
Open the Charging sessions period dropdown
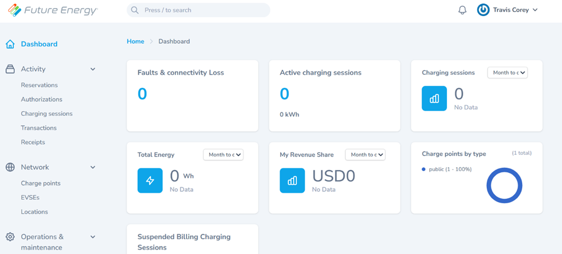tap(508, 73)
